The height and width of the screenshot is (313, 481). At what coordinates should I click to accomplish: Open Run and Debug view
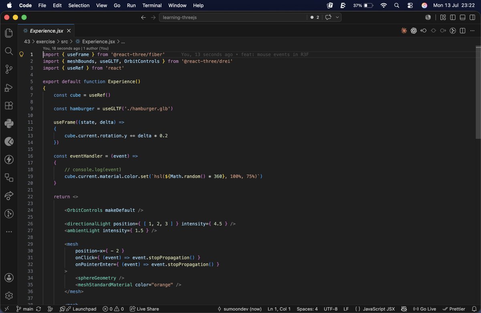[9, 87]
